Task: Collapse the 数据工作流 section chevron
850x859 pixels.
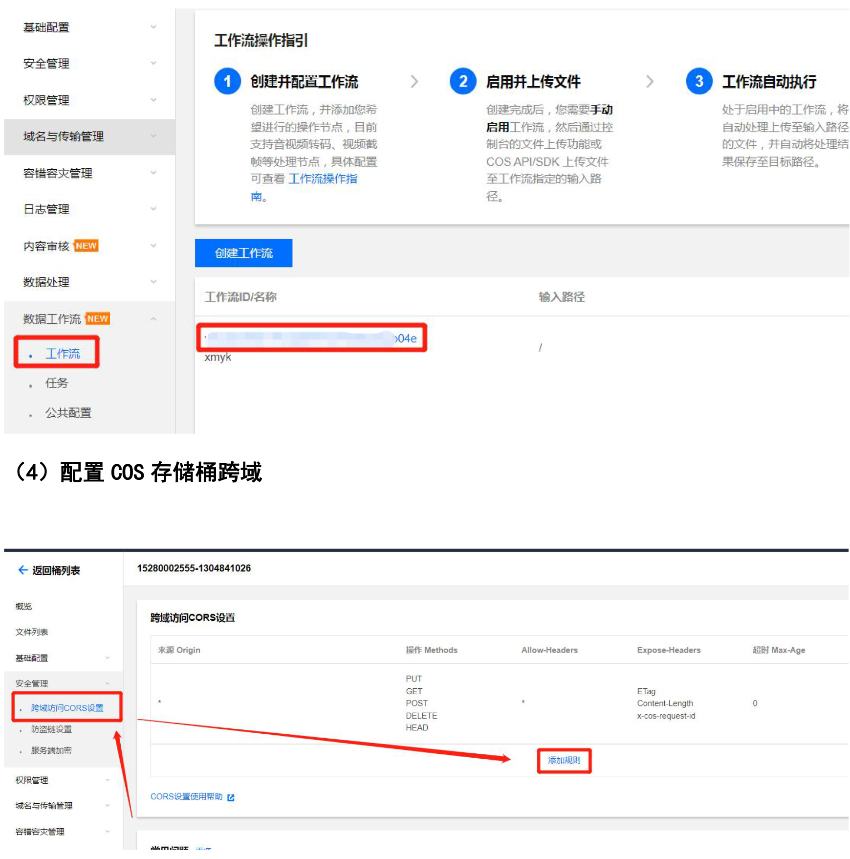Action: (153, 319)
